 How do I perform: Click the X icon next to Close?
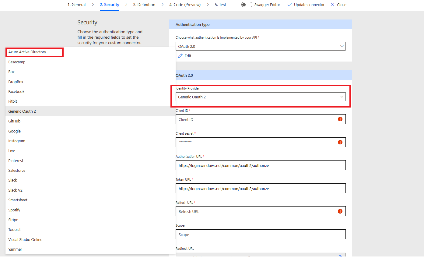[x=332, y=5]
